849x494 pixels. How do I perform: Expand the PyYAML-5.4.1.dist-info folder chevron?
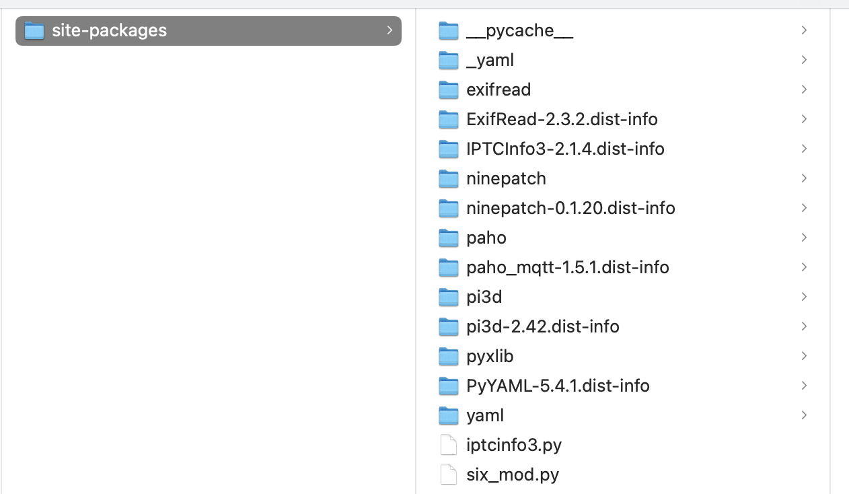pos(803,386)
